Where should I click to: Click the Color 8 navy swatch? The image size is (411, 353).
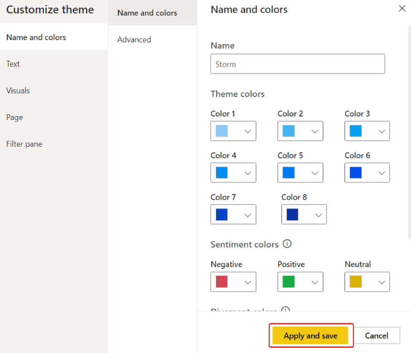[292, 215]
